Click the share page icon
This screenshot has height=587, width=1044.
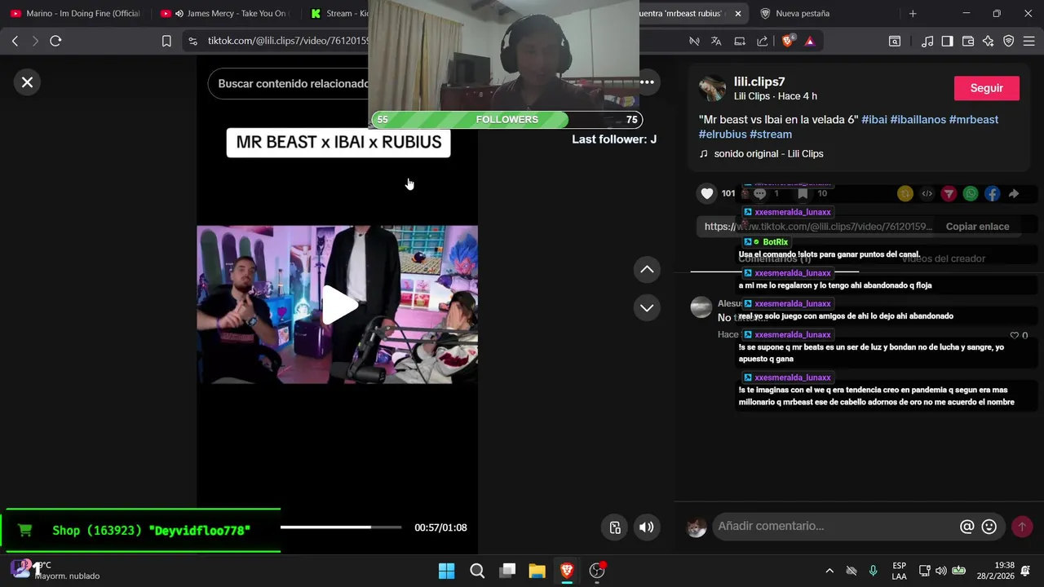tap(762, 41)
